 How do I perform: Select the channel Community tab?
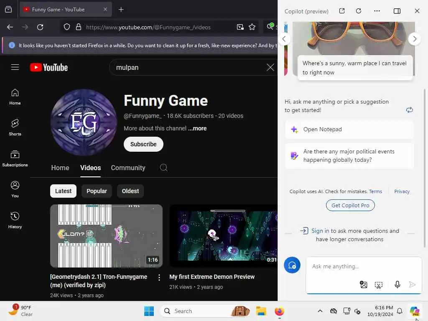click(128, 168)
